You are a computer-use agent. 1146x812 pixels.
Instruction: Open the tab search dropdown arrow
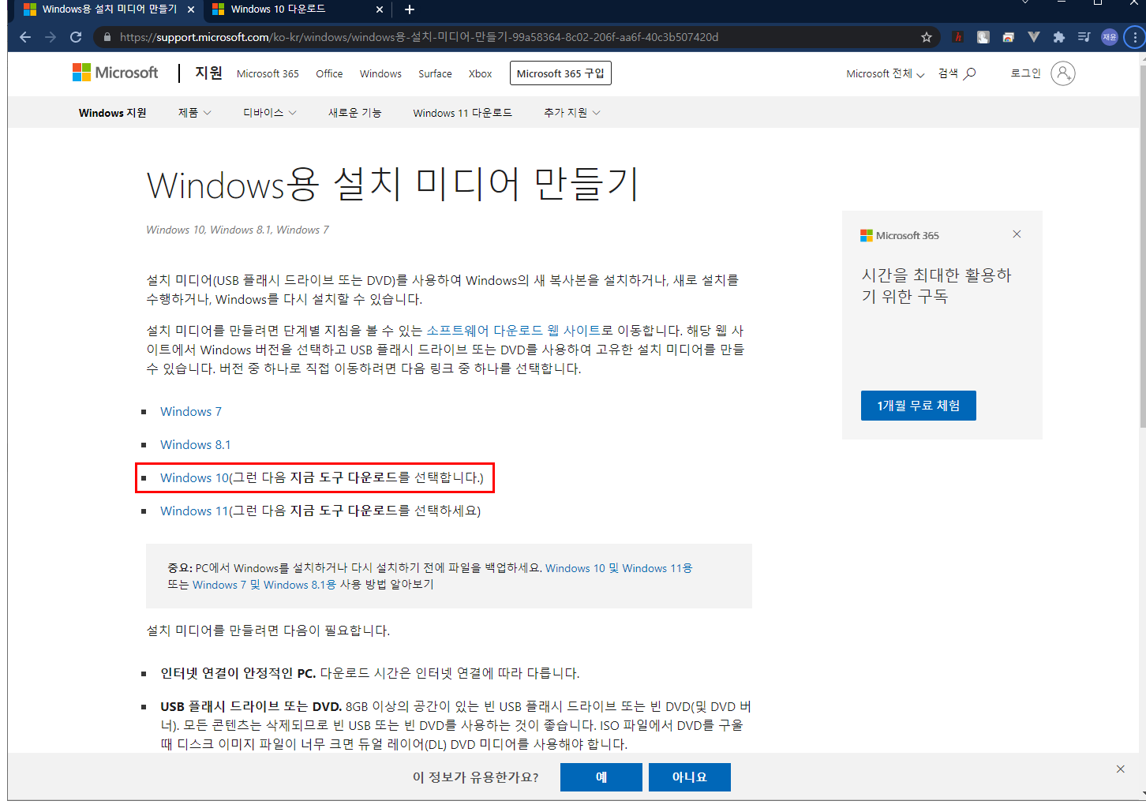point(1025,3)
